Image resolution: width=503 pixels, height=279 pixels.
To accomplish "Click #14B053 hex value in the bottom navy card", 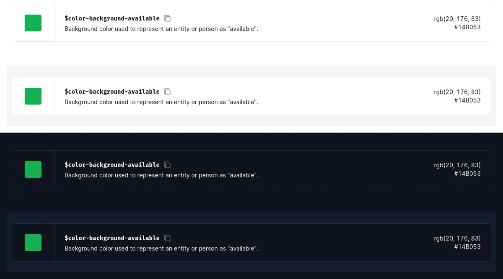I will [x=467, y=247].
